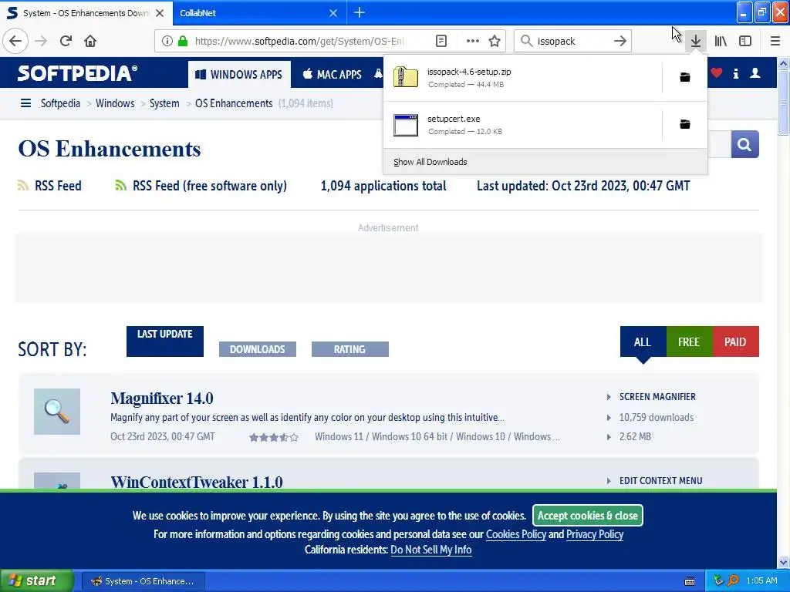The image size is (790, 592).
Task: Open the Magnifixer 14.0 listing
Action: click(x=162, y=399)
